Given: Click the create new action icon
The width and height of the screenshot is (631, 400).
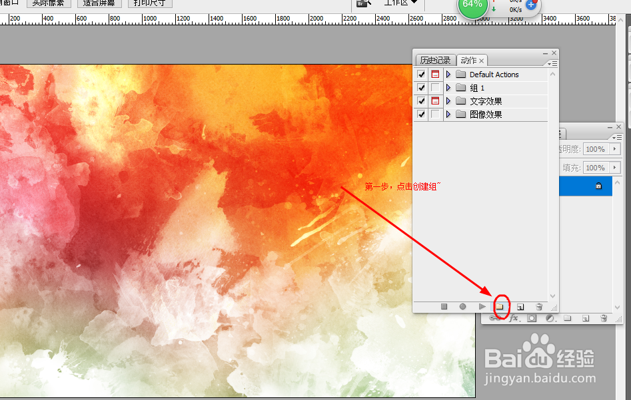Looking at the screenshot, I should pos(520,307).
